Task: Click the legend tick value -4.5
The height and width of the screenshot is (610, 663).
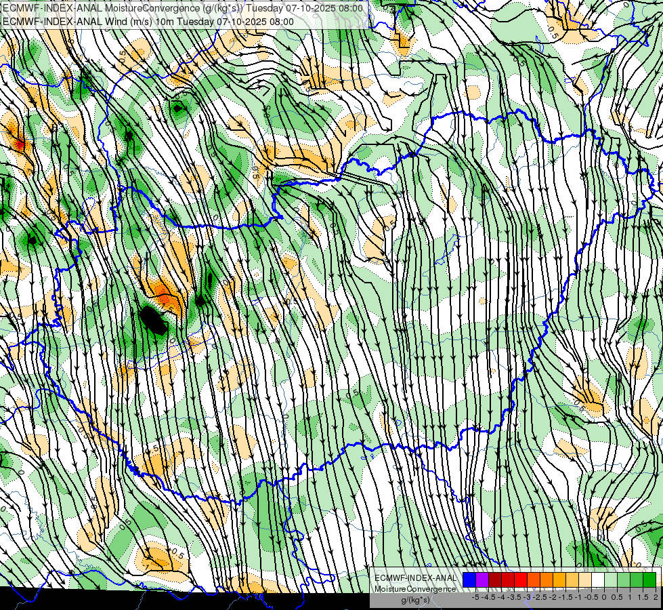Action: [x=488, y=597]
